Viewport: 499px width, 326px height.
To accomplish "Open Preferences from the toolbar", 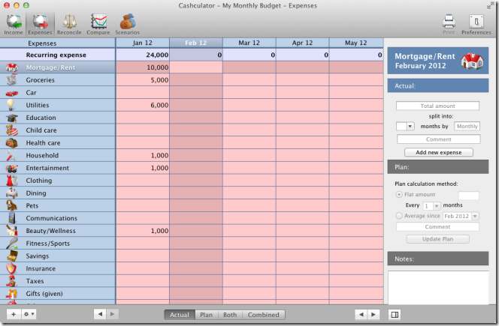I will coord(476,24).
